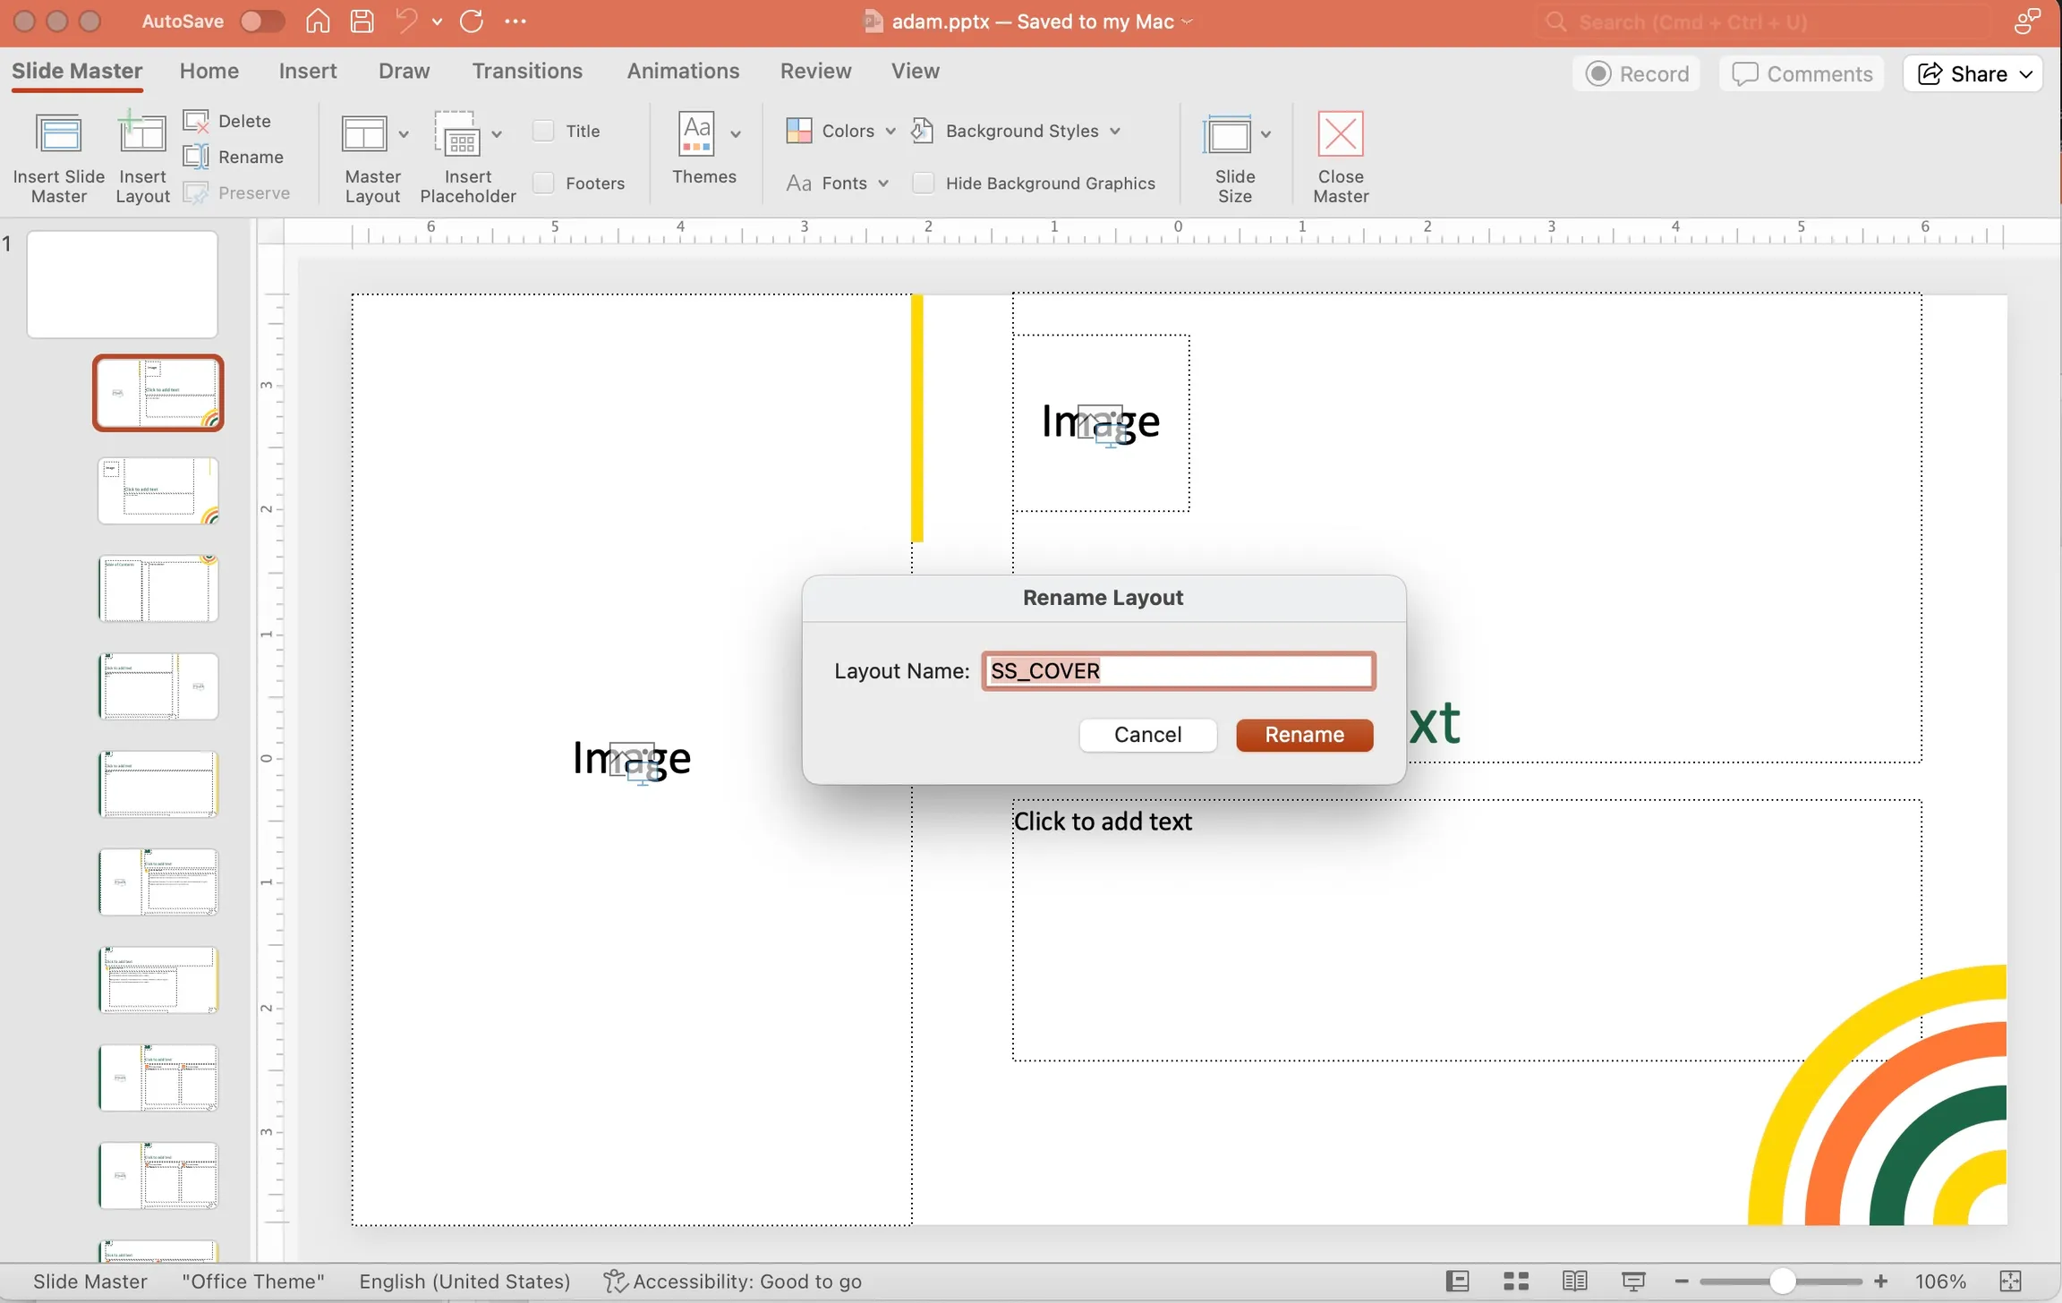Open the Share dropdown button
Viewport: 2062px width, 1303px height.
(1973, 73)
